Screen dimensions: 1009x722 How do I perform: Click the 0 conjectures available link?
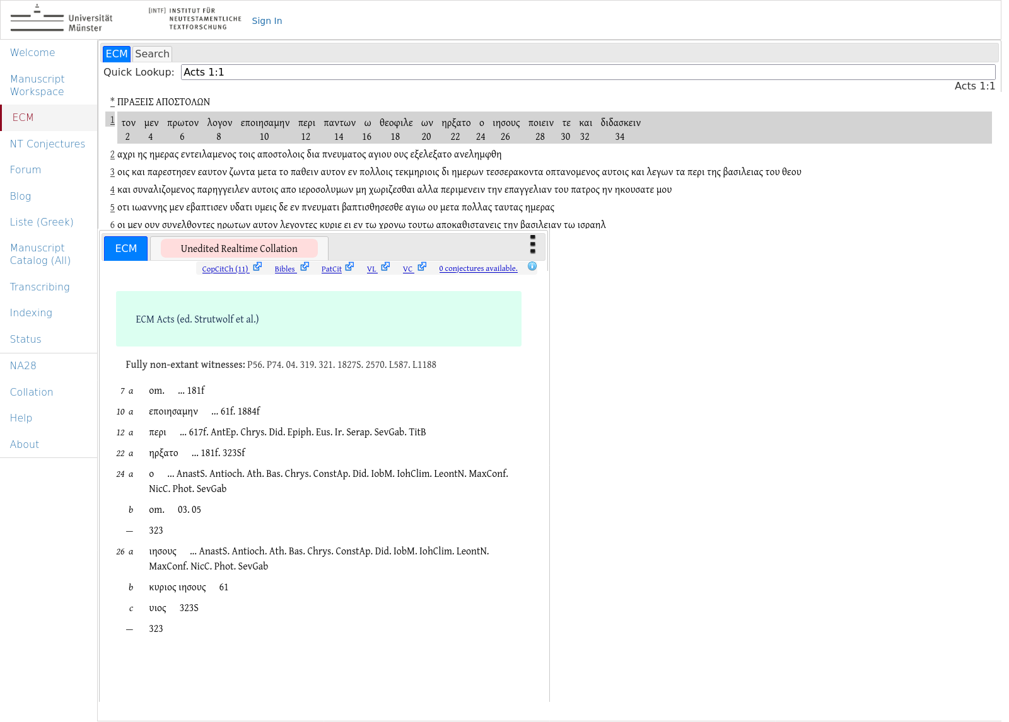[478, 268]
